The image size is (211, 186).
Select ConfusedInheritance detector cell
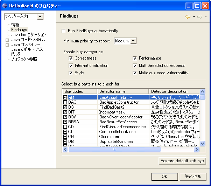[123, 132]
